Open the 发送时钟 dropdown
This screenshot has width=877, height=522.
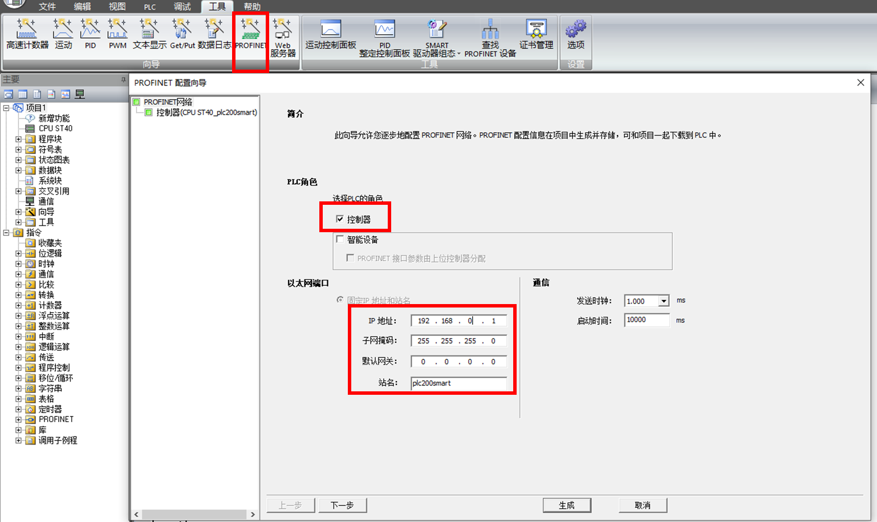(663, 301)
